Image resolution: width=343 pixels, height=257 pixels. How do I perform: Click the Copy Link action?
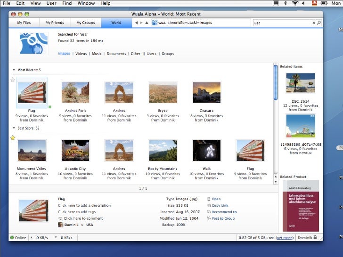(x=220, y=205)
